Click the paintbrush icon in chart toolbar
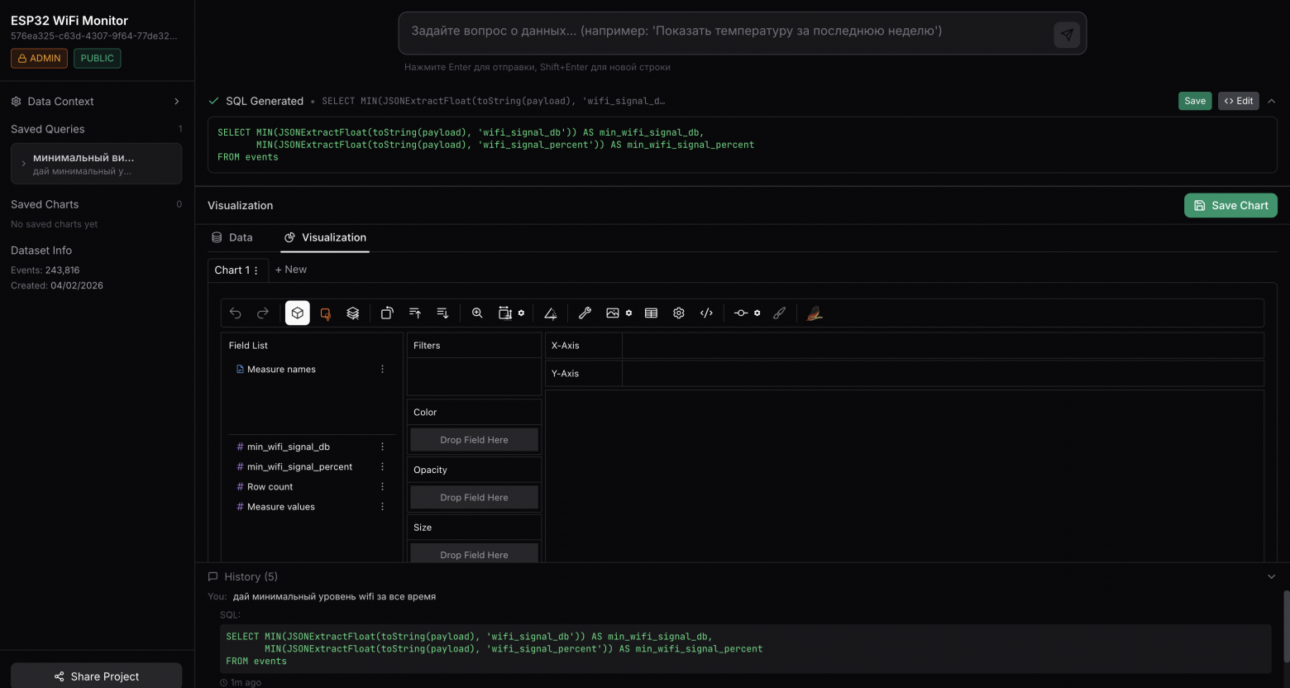Viewport: 1290px width, 688px height. click(x=779, y=313)
